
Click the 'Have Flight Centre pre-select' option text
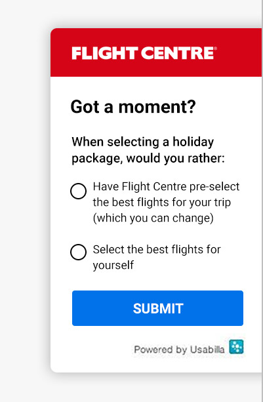[x=166, y=187]
